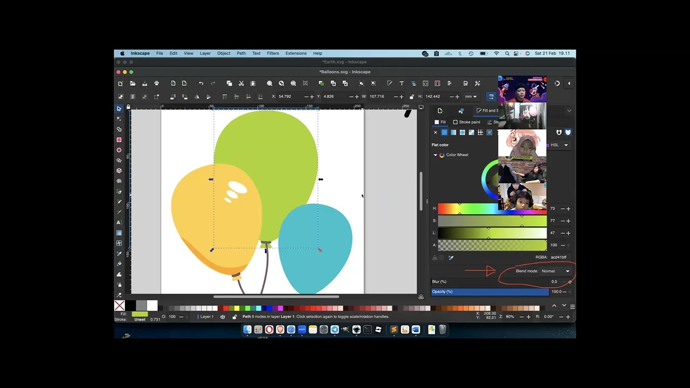
Task: Select the Rectangle tool in toolbox
Action: pyautogui.click(x=119, y=140)
